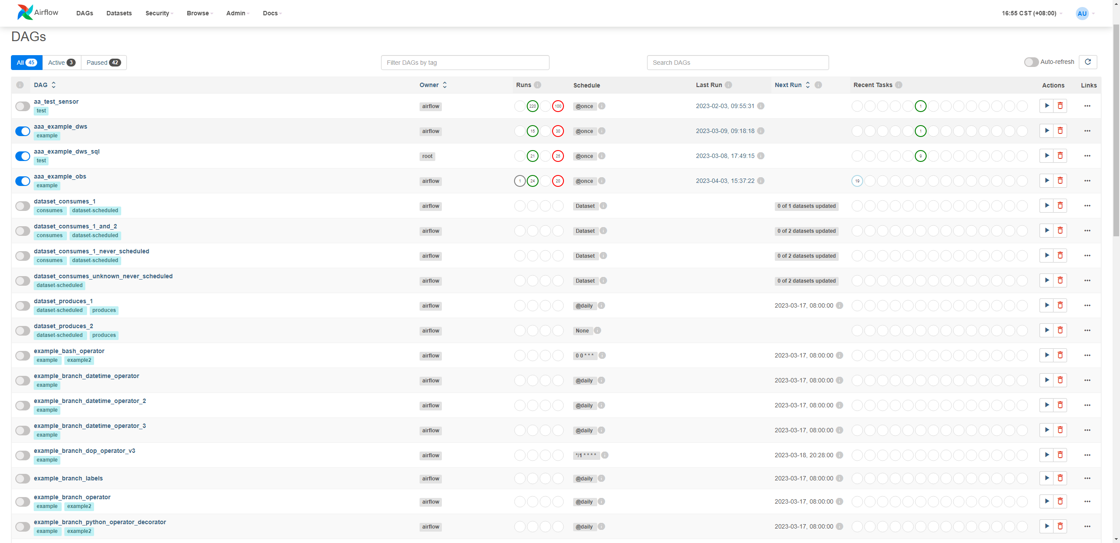The image size is (1120, 543).
Task: Sort by the DAG column arrows
Action: [53, 85]
